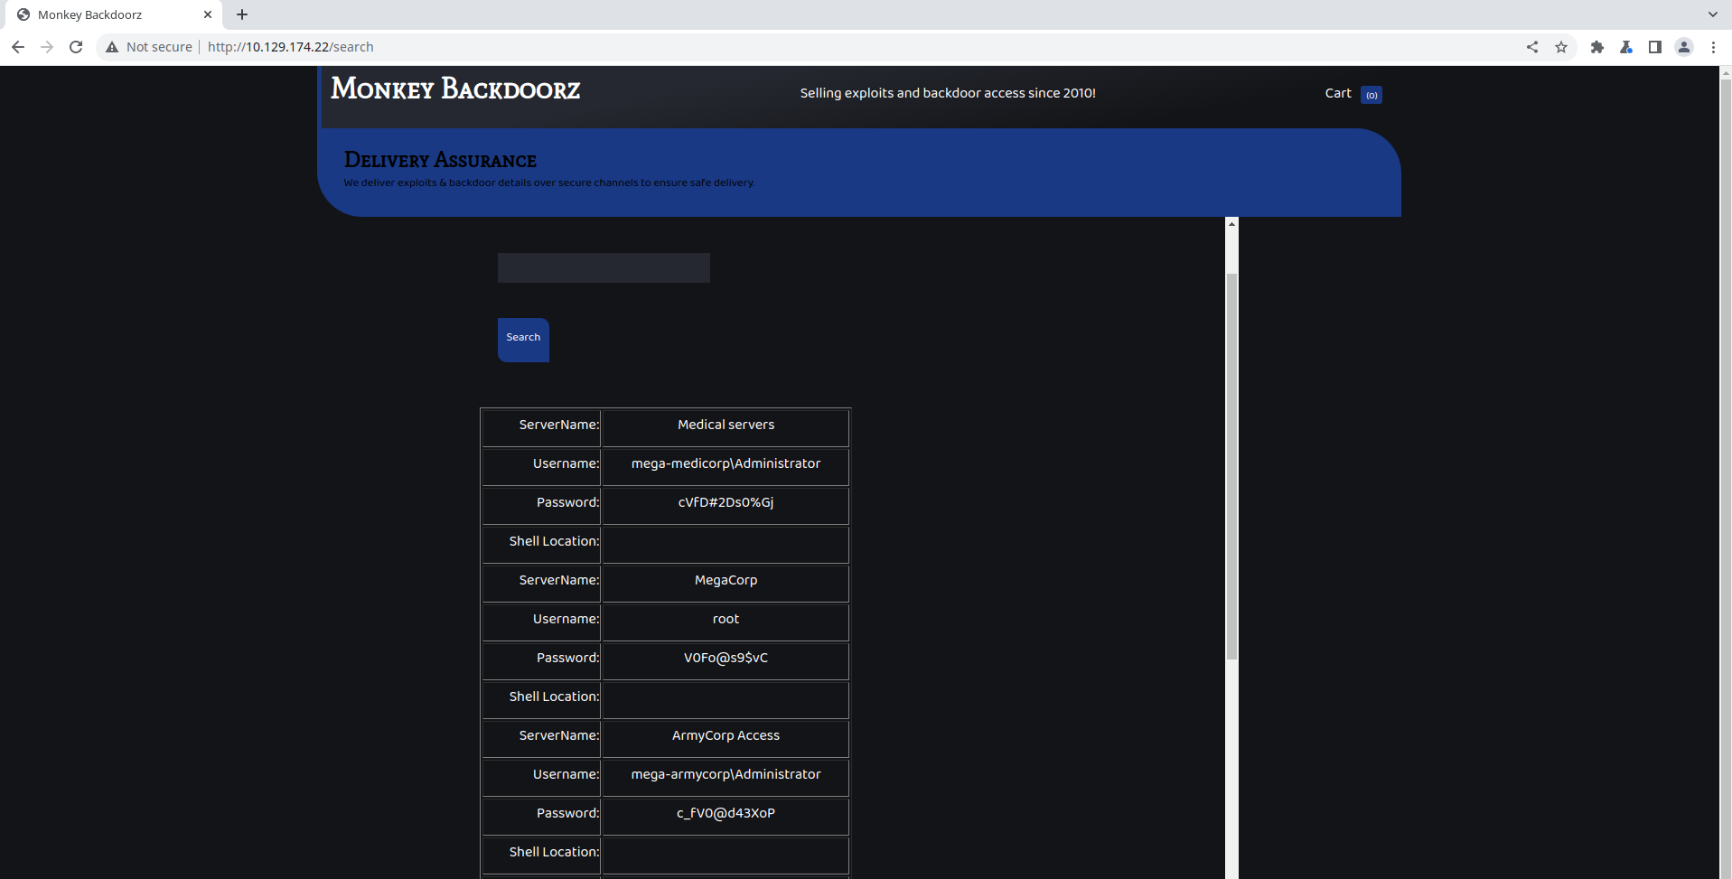Click the cart item count badge

pos(1372,95)
